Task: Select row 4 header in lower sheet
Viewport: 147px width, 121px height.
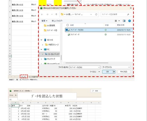Action: pos(10,114)
